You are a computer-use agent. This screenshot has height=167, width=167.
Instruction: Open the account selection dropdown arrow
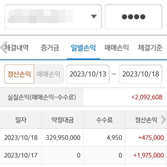click(x=94, y=16)
